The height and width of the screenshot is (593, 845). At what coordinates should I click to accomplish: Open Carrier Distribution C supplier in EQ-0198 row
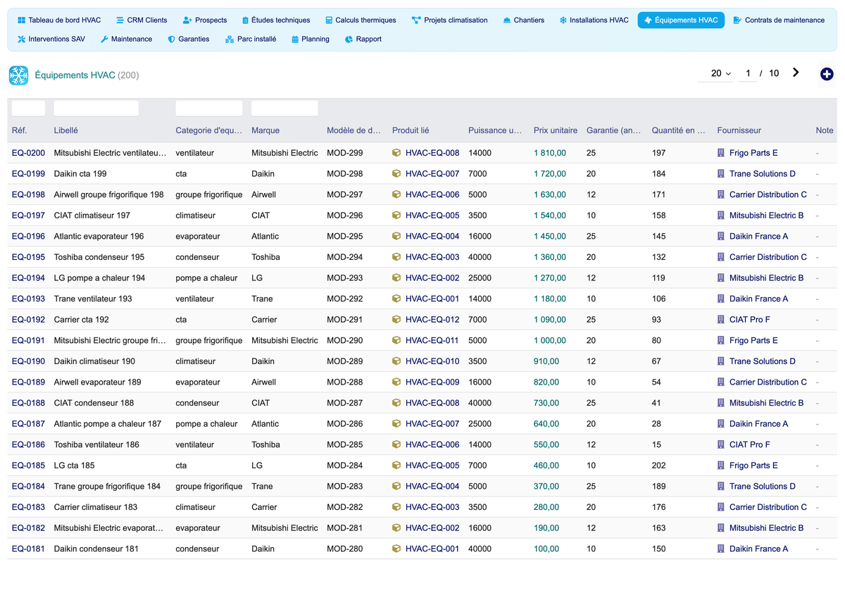[x=768, y=194]
